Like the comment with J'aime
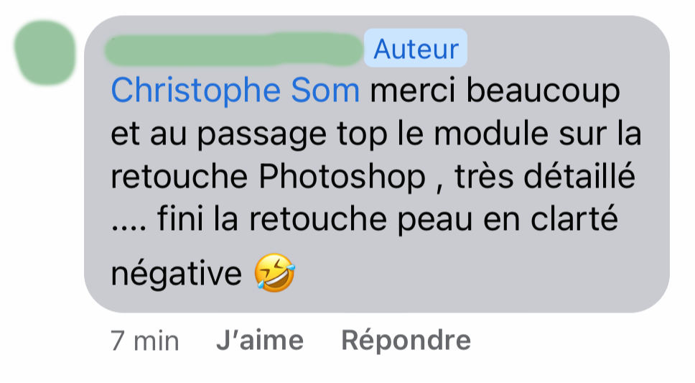Viewport: 695px width, 383px height. 260,341
